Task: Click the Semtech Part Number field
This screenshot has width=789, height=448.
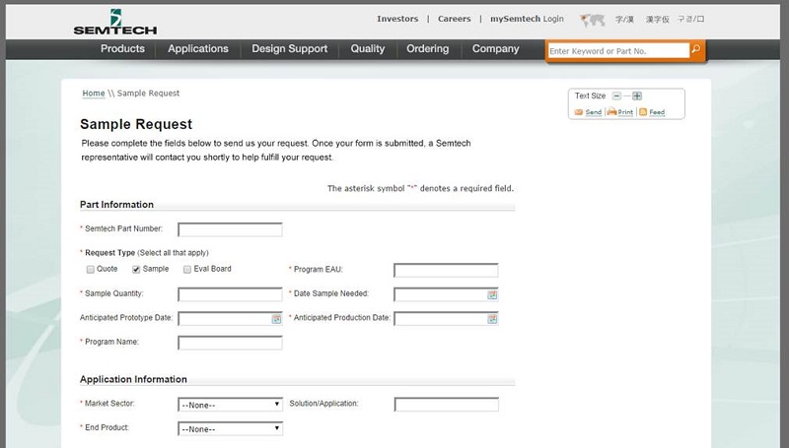Action: click(x=230, y=229)
